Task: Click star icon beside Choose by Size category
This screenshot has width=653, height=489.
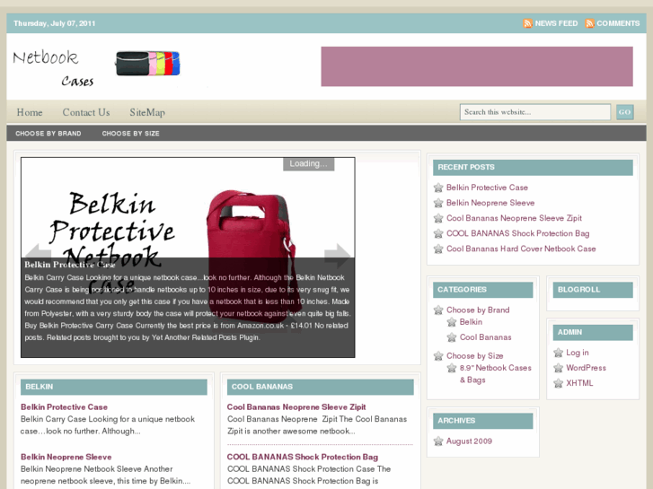Action: point(438,356)
